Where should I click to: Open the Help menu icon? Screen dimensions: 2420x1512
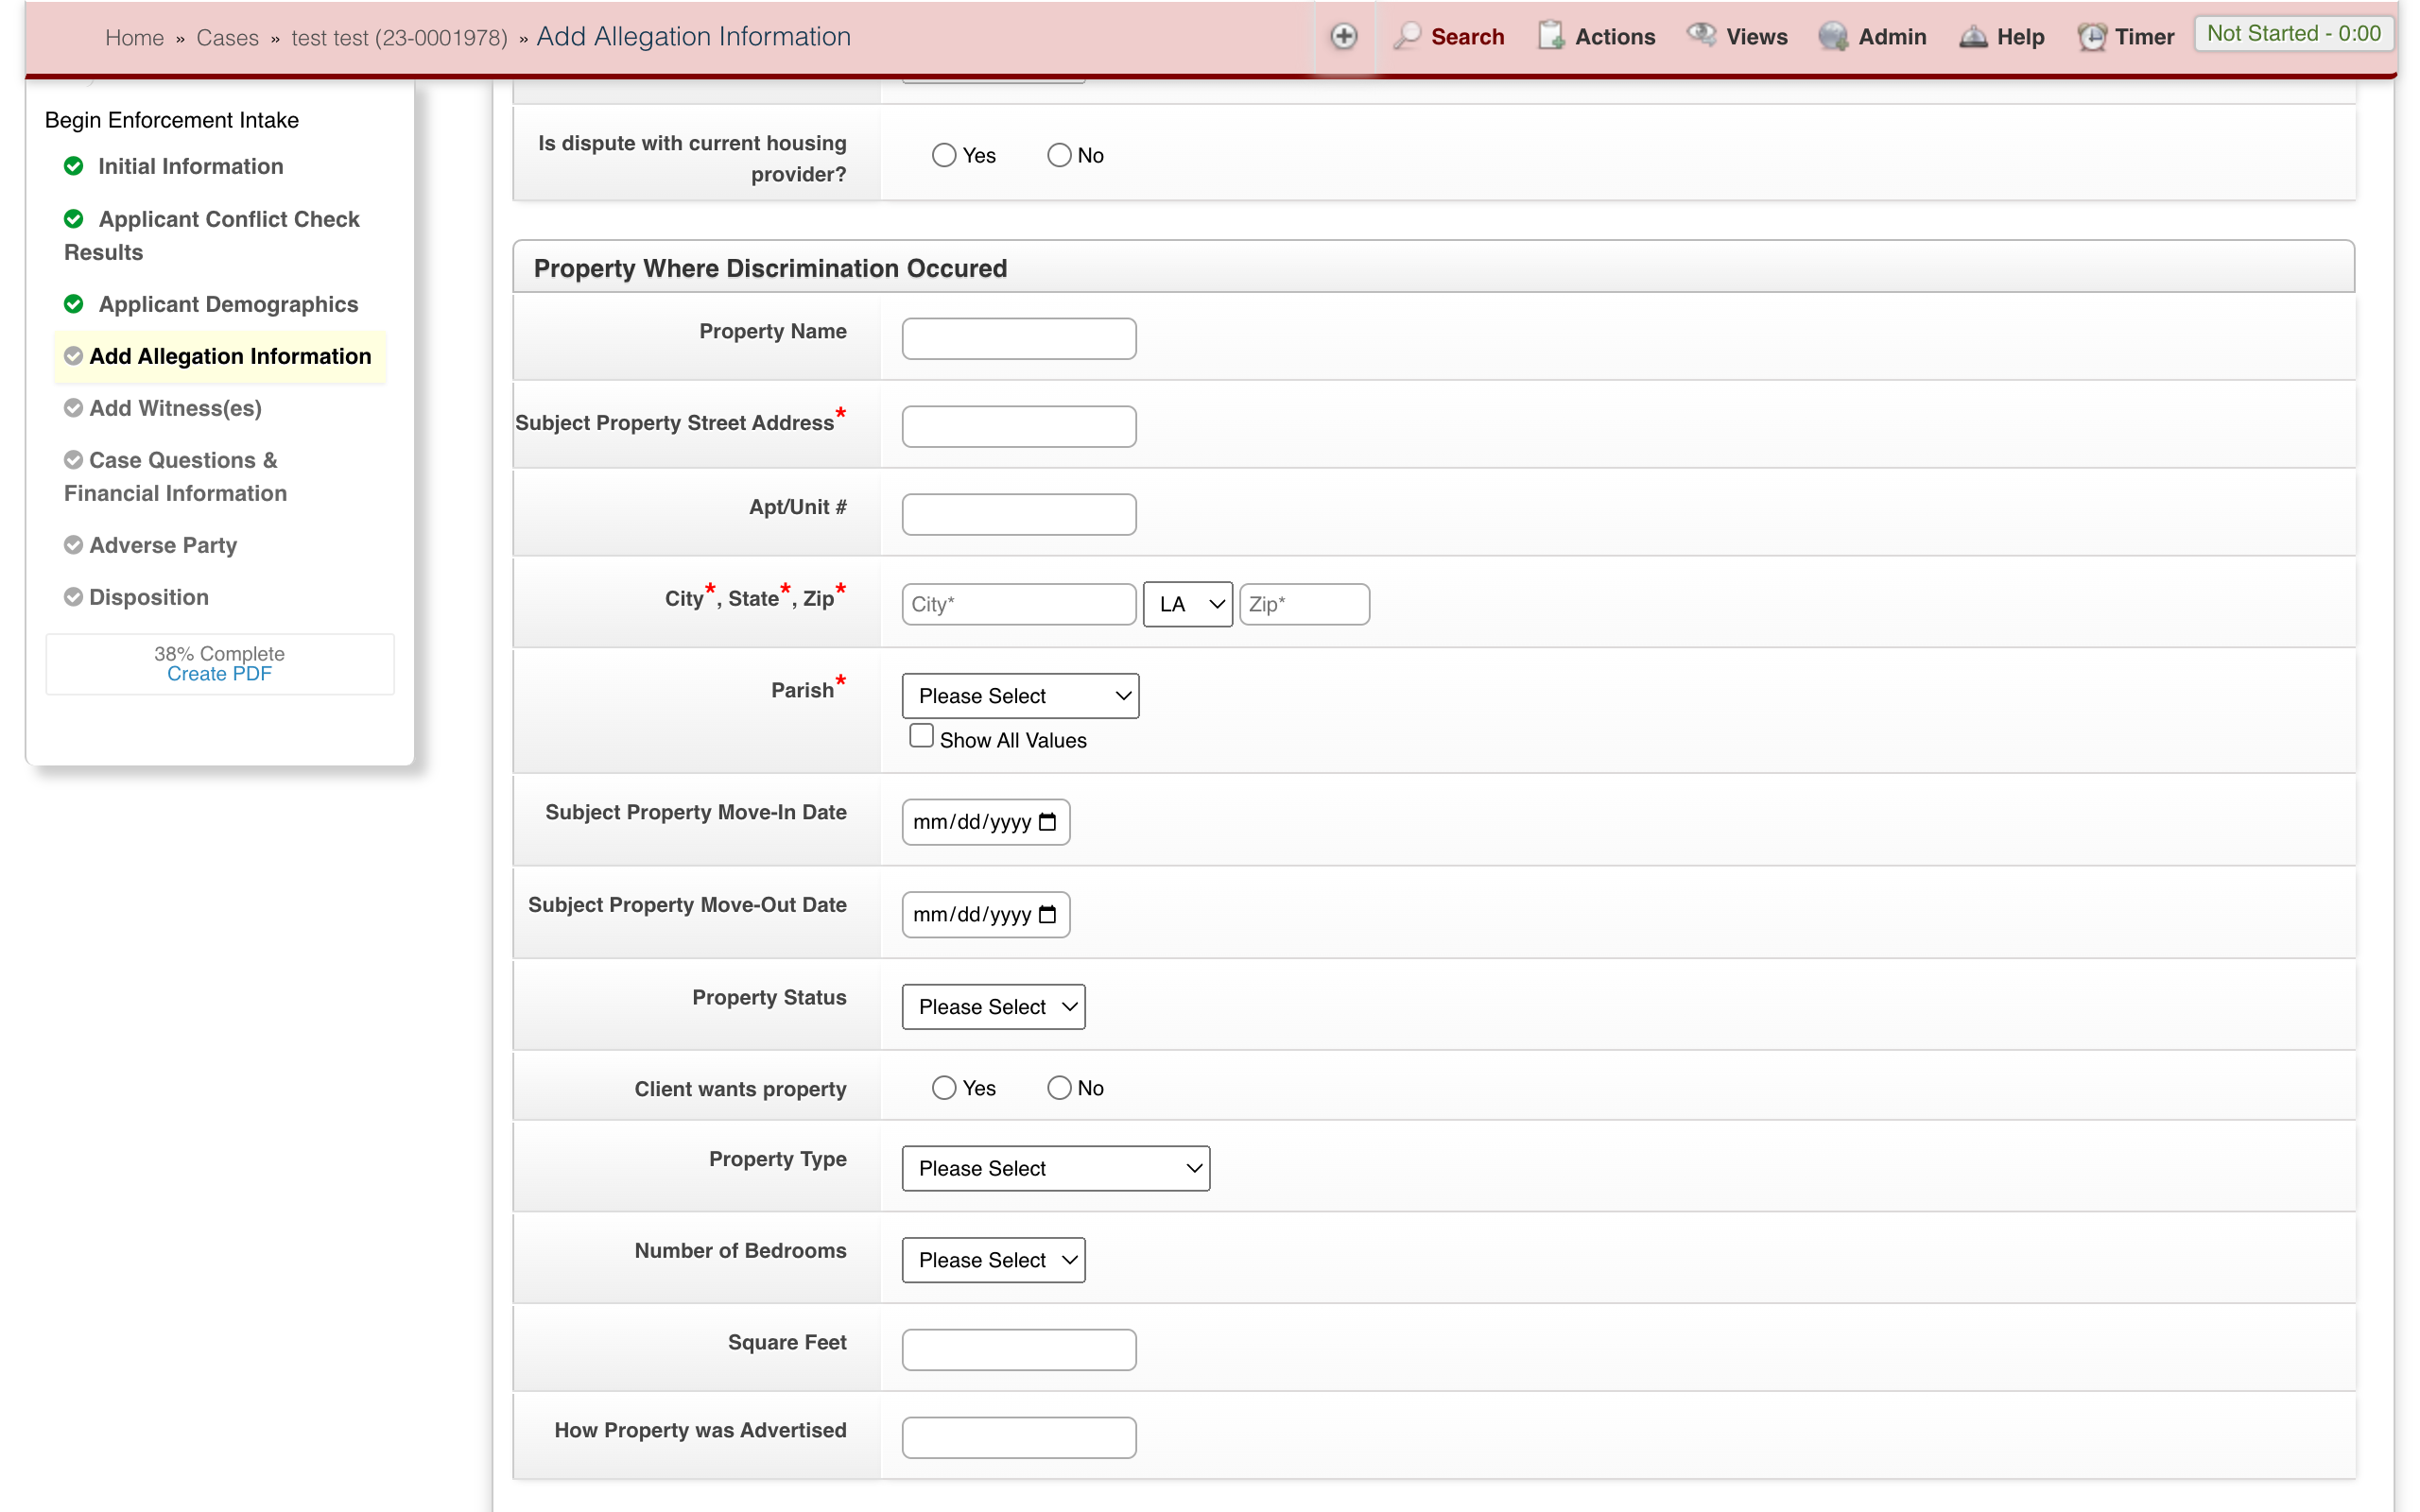(1972, 36)
